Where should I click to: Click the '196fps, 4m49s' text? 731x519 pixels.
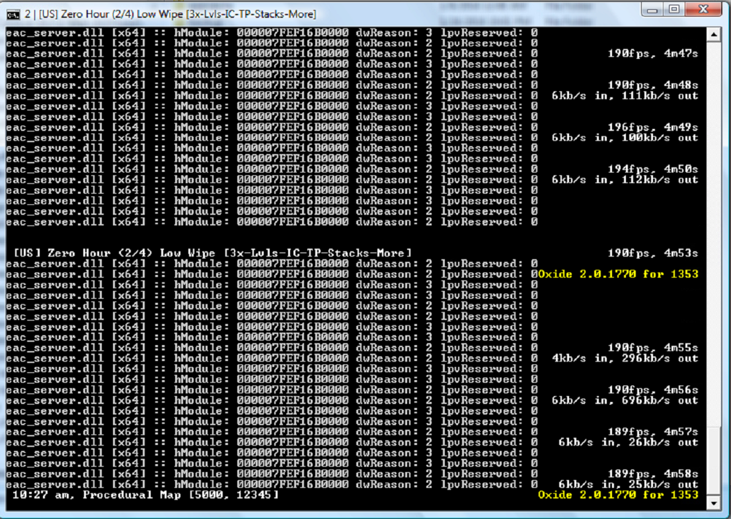(653, 128)
